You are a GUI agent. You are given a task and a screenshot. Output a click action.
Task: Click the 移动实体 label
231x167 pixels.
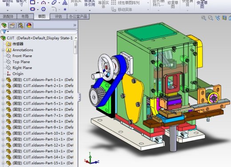point(125,10)
